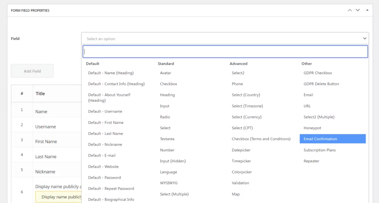The height and width of the screenshot is (203, 379).
Task: Choose the Email option under Other
Action: coord(308,95)
